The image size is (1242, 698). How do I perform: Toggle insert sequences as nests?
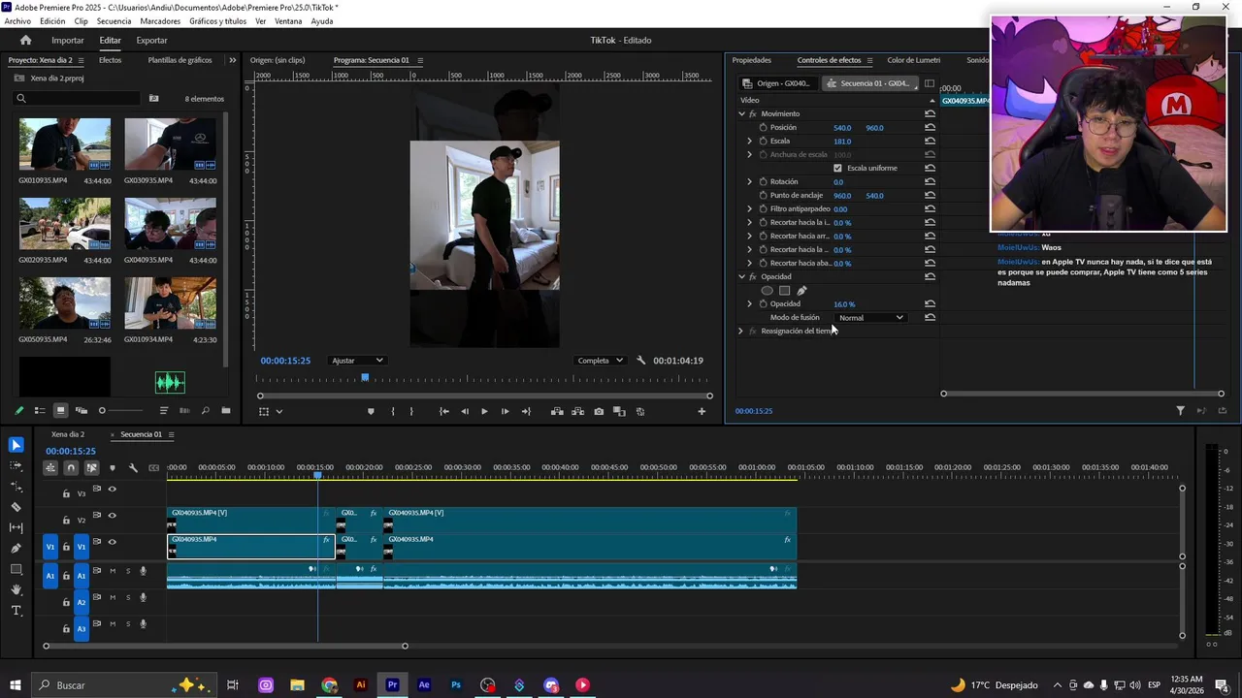tap(50, 467)
